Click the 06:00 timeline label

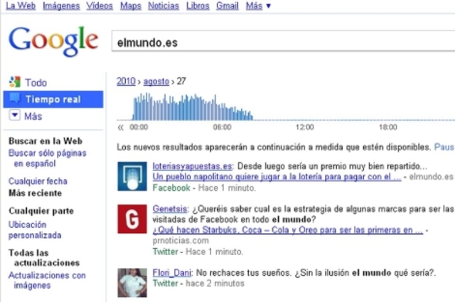pos(222,128)
